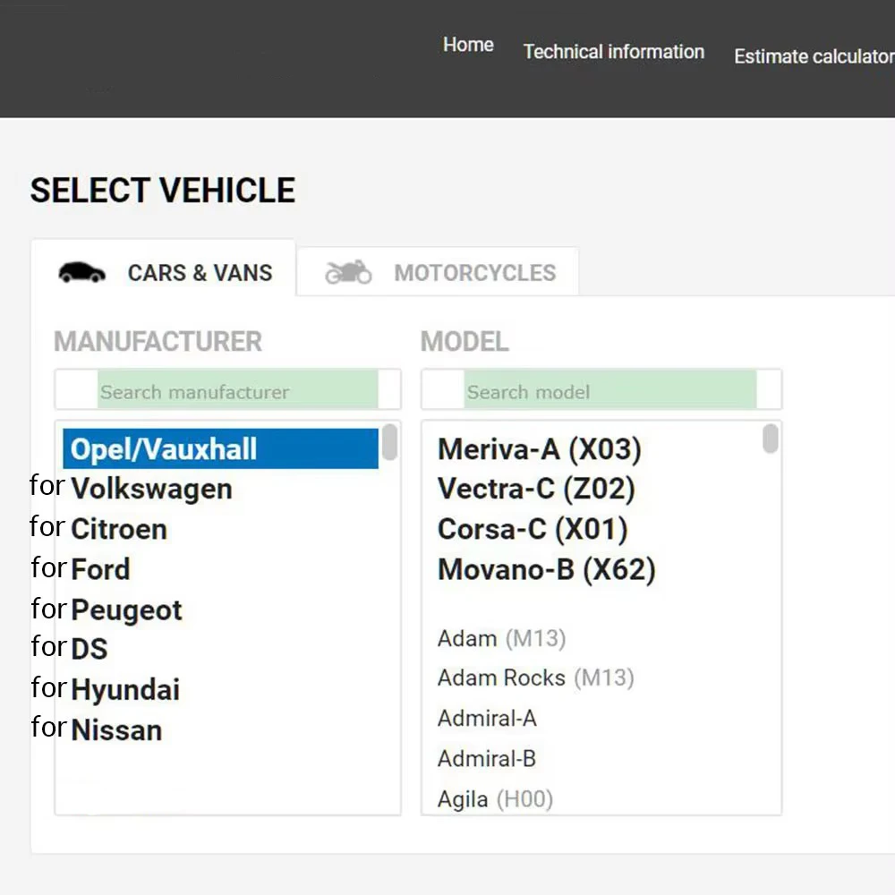Click into the Search model field
The height and width of the screenshot is (895, 895).
(x=609, y=391)
